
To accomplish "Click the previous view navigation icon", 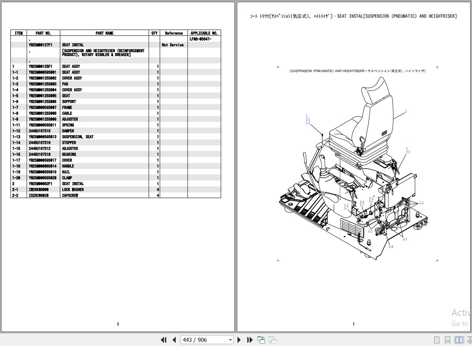I will [261, 340].
